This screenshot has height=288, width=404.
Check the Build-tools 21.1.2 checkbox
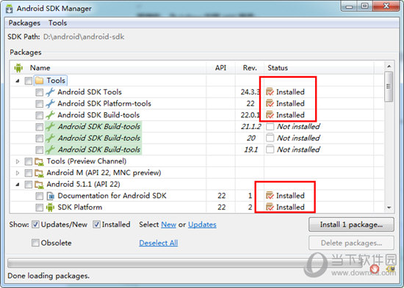(x=40, y=127)
